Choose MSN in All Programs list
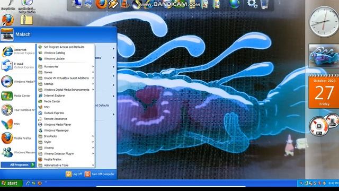This screenshot has width=339, height=191. [x=66, y=107]
